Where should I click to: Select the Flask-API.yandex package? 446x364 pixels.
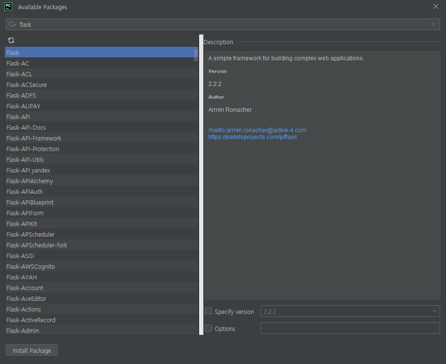click(x=102, y=170)
